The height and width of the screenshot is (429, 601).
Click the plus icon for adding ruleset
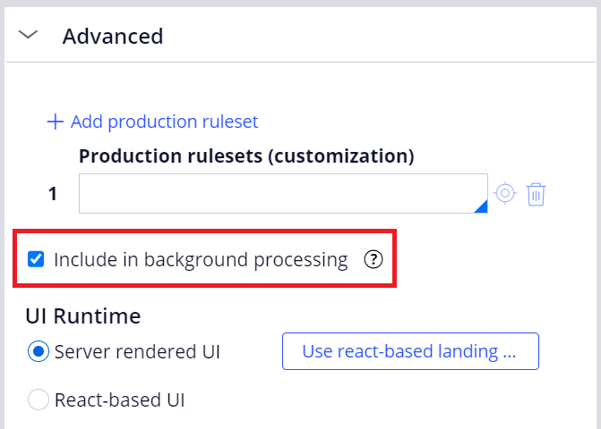(56, 122)
